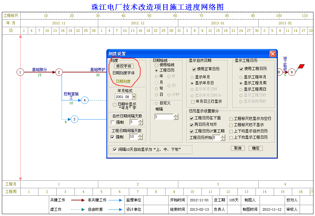
Task: Click the 工程日历开始 value field
Action: pyautogui.click(x=216, y=137)
